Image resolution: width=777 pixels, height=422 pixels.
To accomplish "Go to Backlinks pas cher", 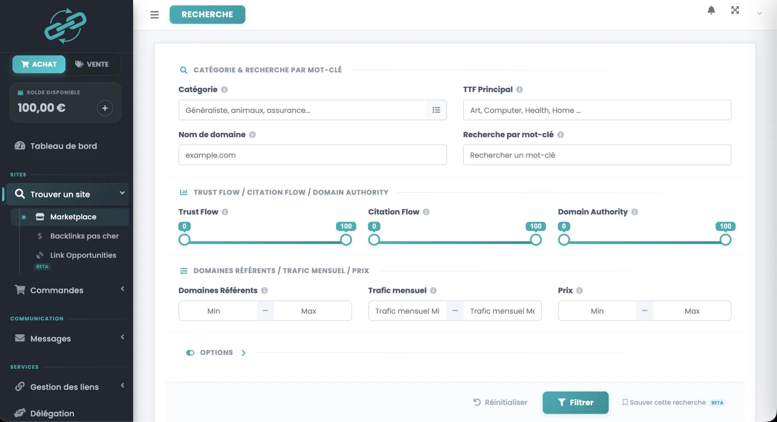I will tap(84, 236).
